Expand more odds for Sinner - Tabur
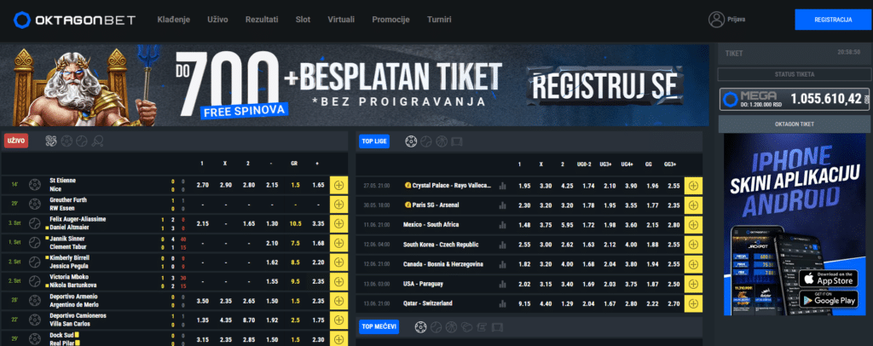The image size is (873, 346). (x=338, y=243)
